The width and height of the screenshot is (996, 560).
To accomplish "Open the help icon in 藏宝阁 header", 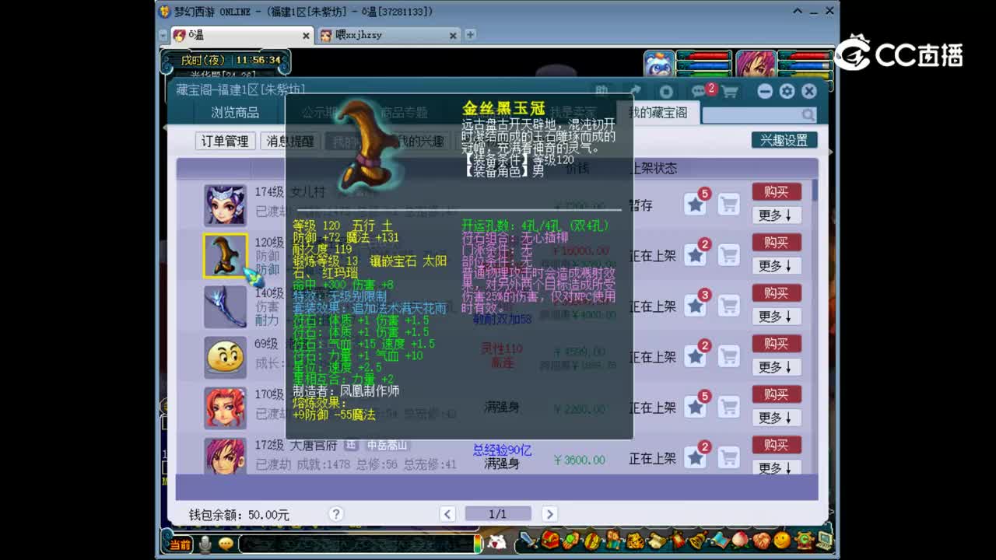I will point(601,91).
